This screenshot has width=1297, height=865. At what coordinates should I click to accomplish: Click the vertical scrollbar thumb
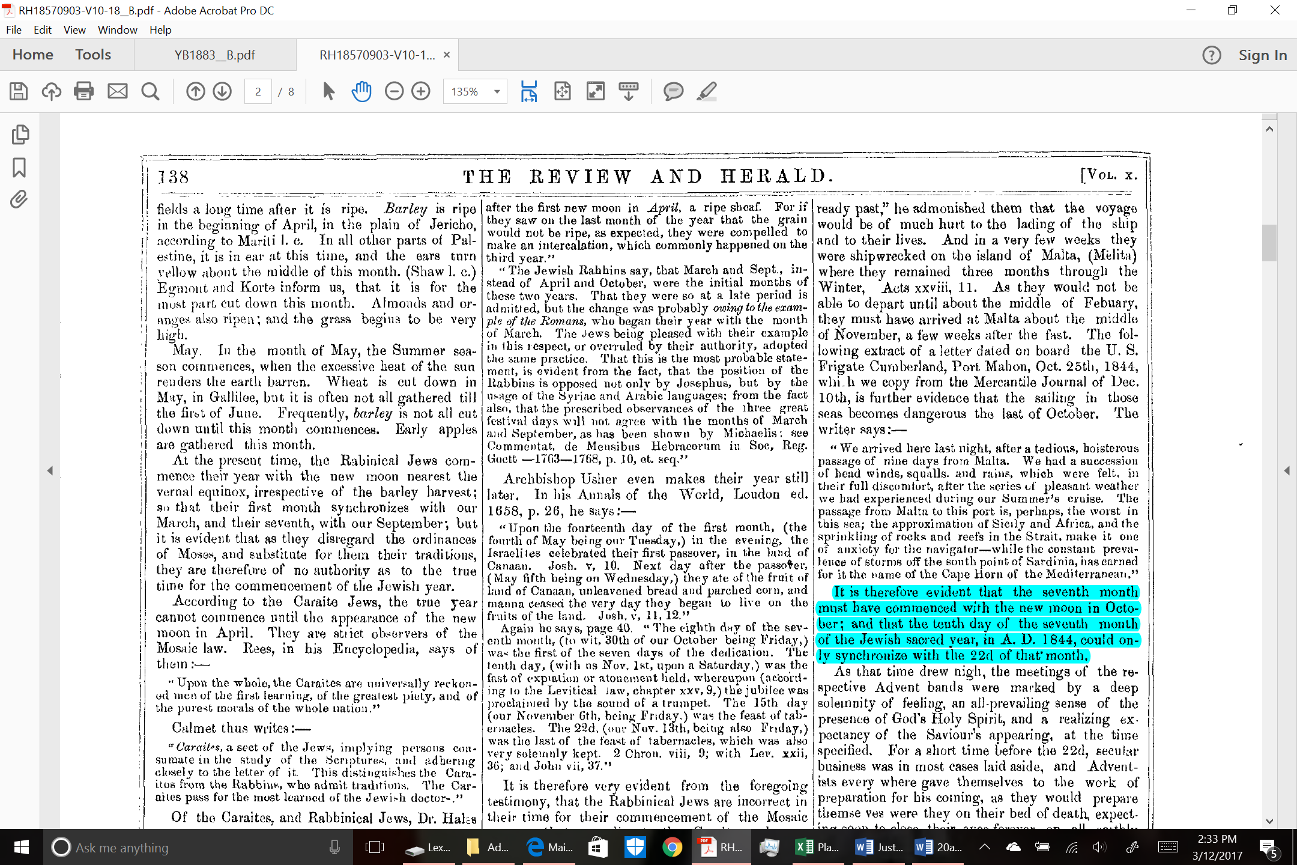[1269, 242]
